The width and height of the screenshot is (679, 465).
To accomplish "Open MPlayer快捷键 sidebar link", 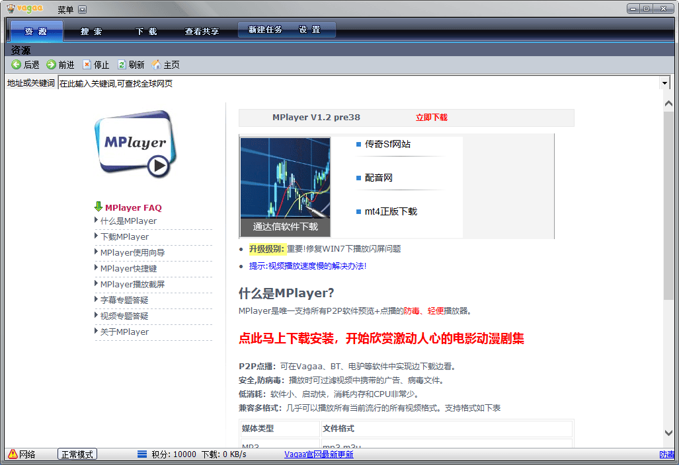I will tap(129, 269).
